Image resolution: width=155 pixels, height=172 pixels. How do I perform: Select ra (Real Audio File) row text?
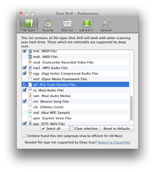49,90
